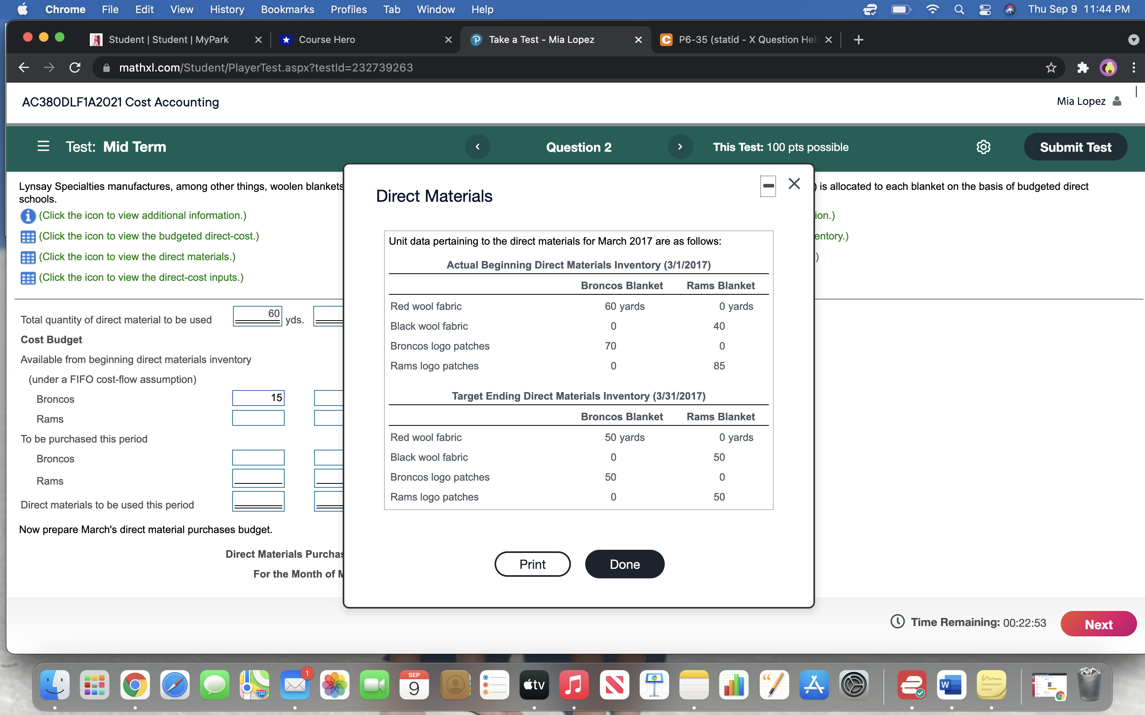Open the Bookmarks menu
Image resolution: width=1145 pixels, height=715 pixels.
tap(288, 9)
